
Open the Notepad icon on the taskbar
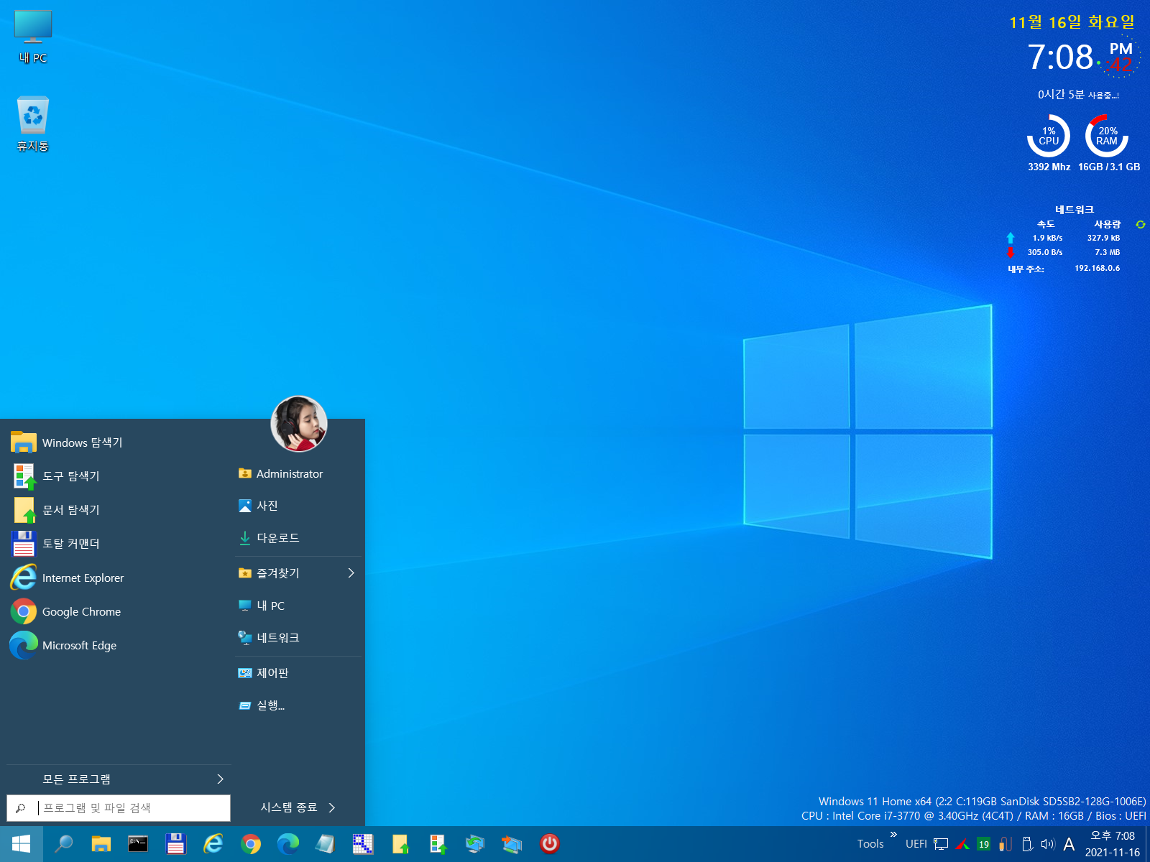[326, 844]
